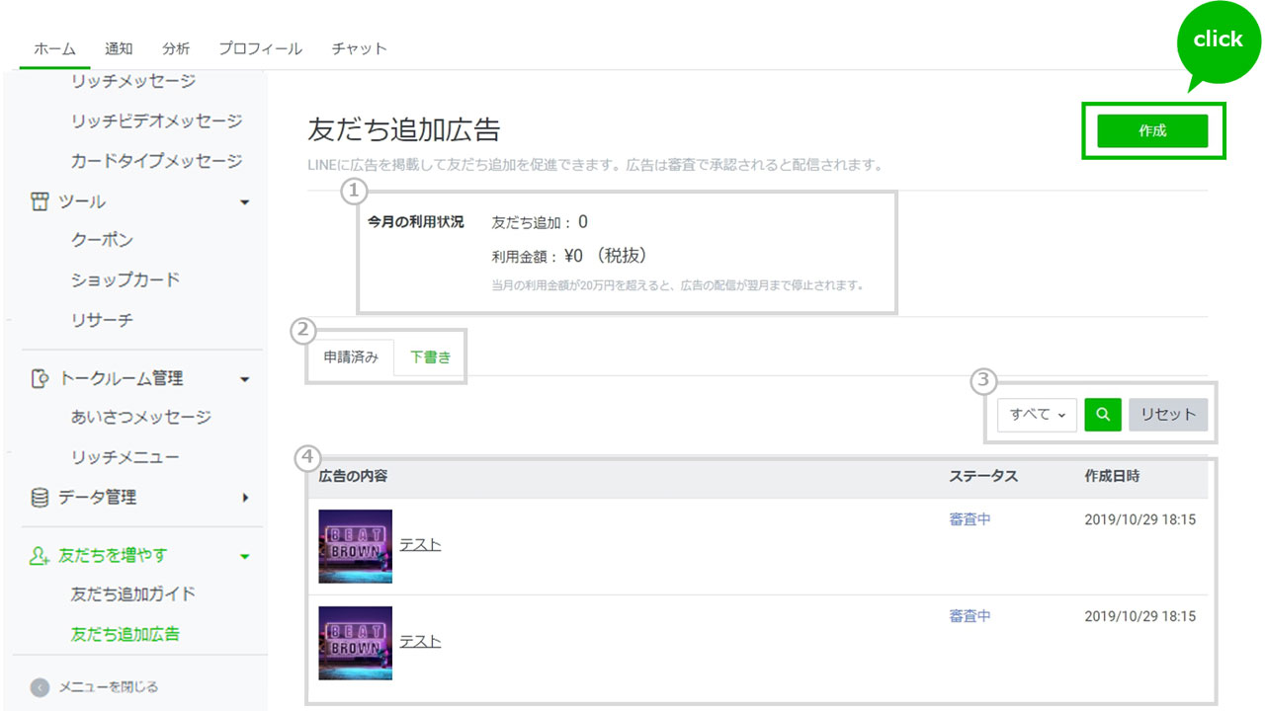The image size is (1265, 711).
Task: Collapse the トークルーム管理 section arrow
Action: pos(245,379)
